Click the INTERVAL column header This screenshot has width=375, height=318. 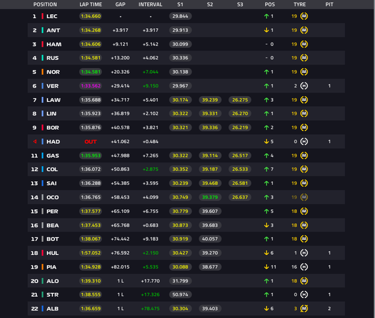click(150, 4)
